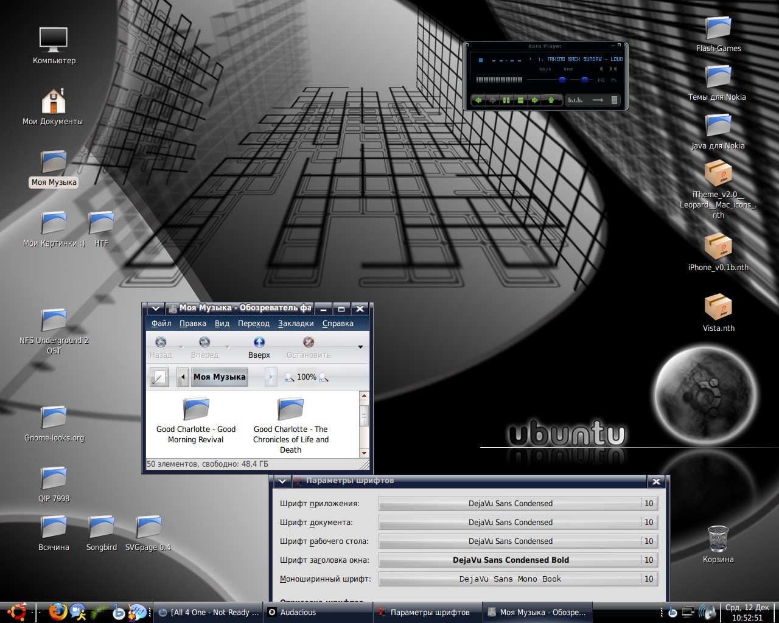Open the Правка menu
Image resolution: width=779 pixels, height=623 pixels.
pos(193,323)
